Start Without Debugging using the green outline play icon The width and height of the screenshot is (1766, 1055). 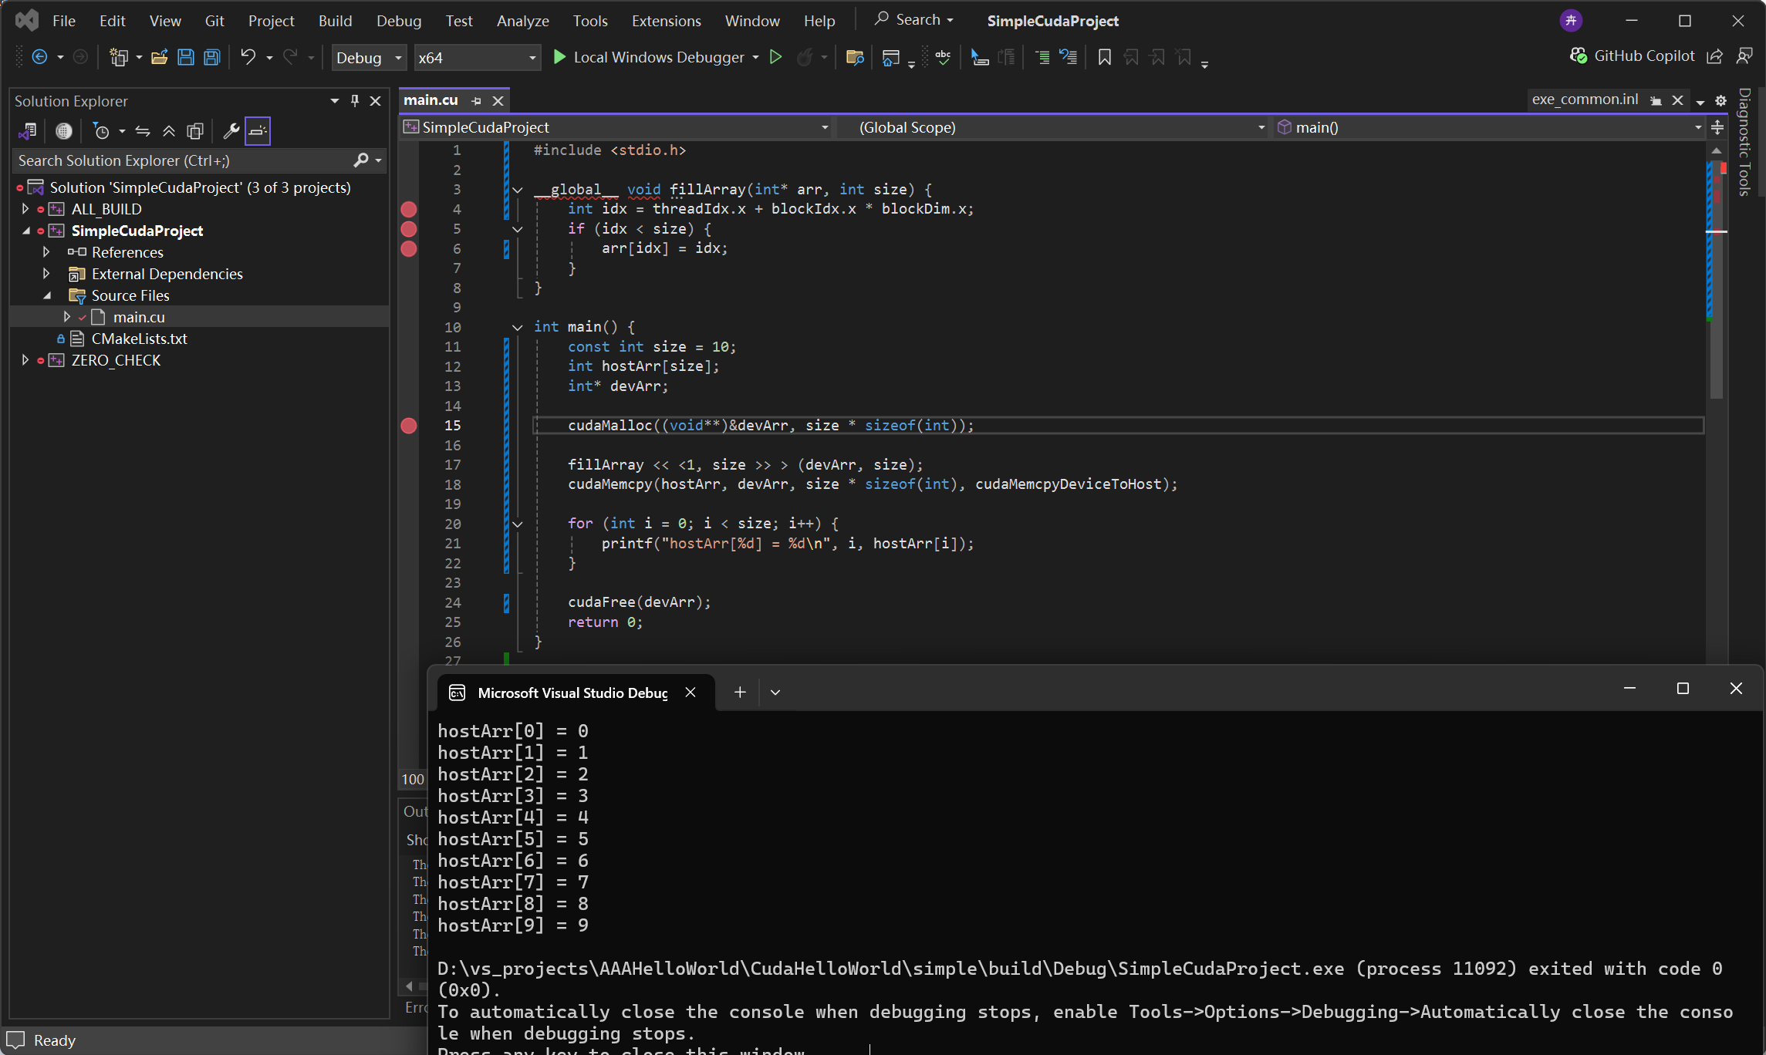(x=776, y=57)
